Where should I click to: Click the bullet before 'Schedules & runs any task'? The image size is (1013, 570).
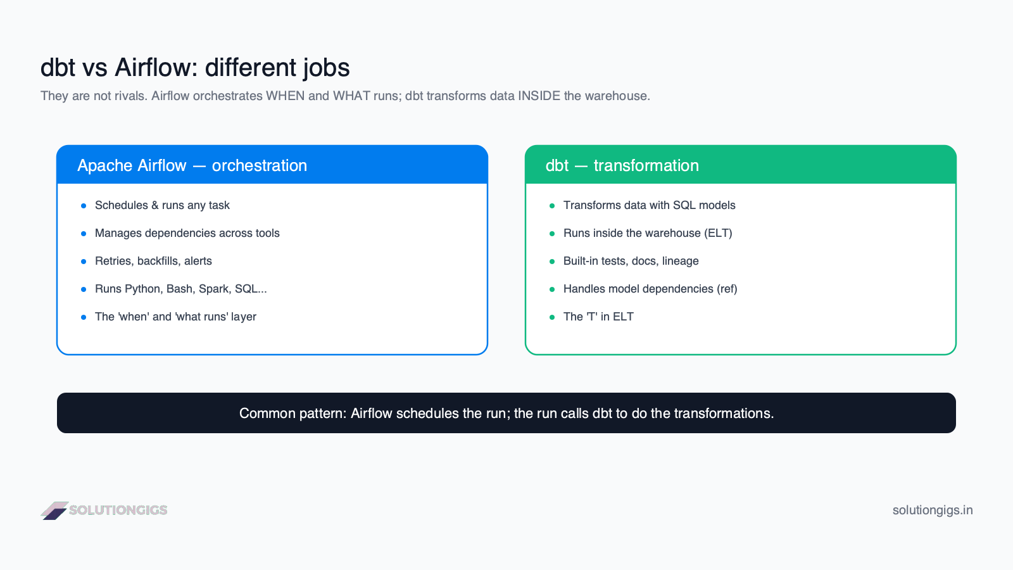84,206
